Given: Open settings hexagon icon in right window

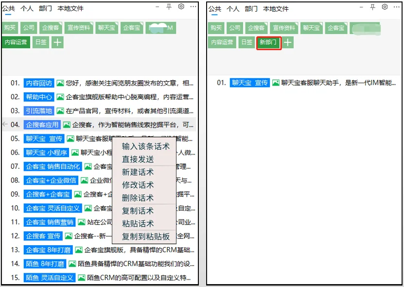Looking at the screenshot, I should pos(385,6).
